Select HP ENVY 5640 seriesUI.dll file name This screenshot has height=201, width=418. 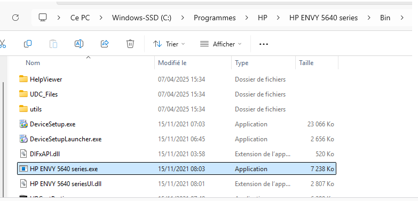coord(66,184)
